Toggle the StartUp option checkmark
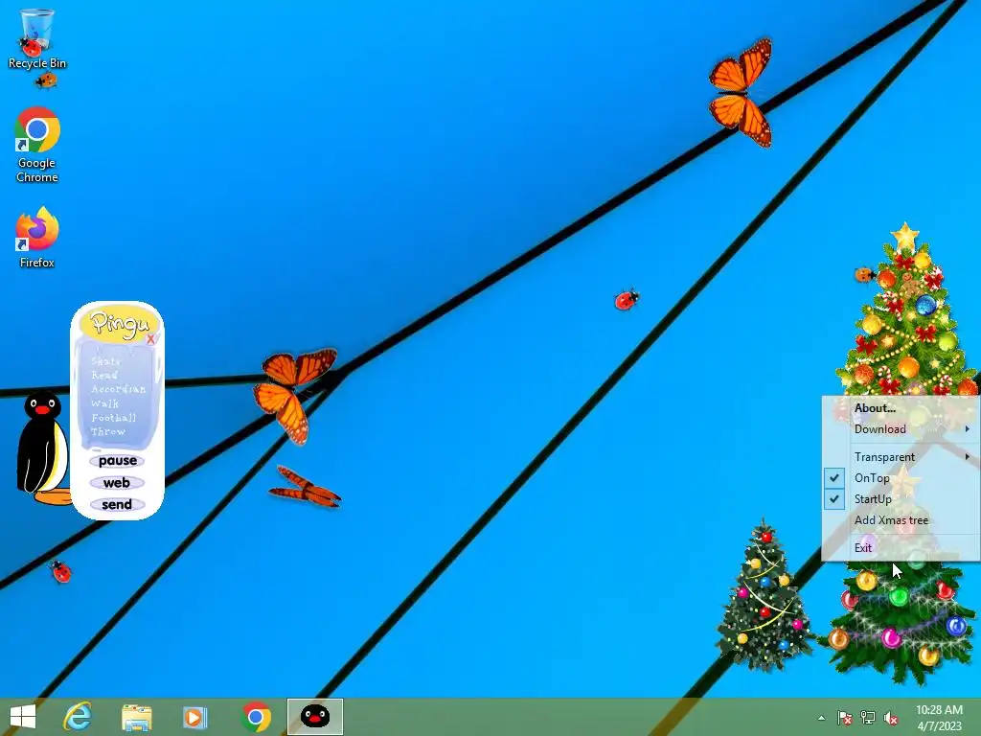 point(834,499)
